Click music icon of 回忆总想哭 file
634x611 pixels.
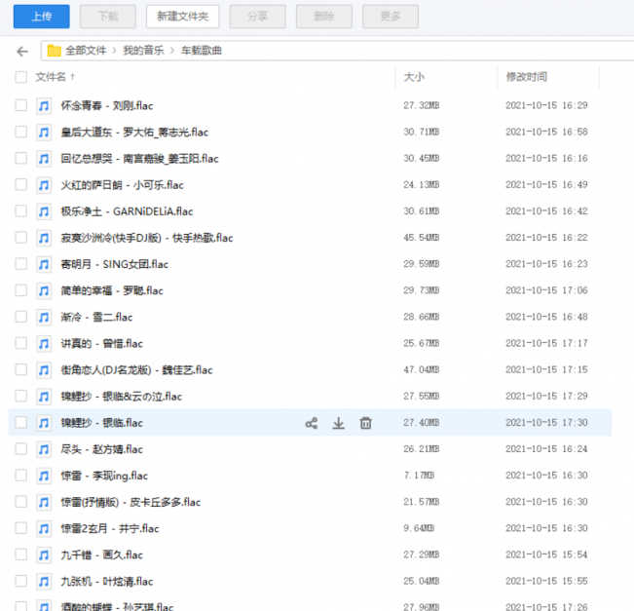(44, 159)
